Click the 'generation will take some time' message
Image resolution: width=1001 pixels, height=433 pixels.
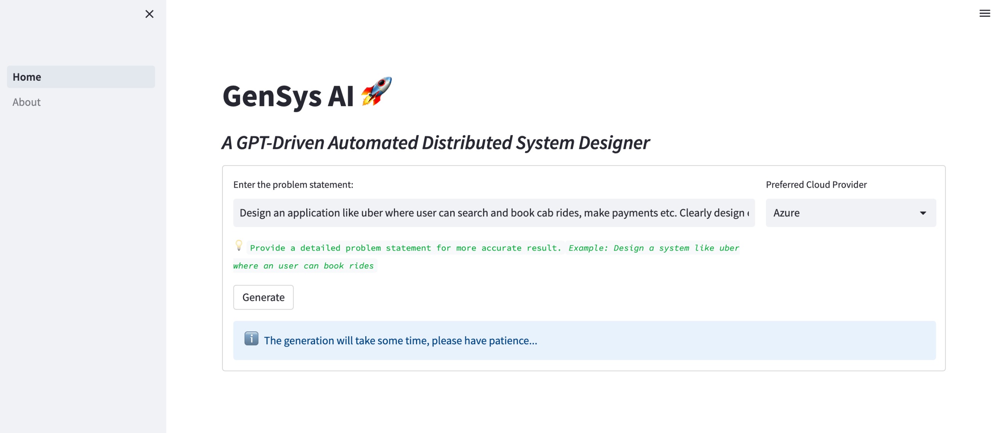400,340
